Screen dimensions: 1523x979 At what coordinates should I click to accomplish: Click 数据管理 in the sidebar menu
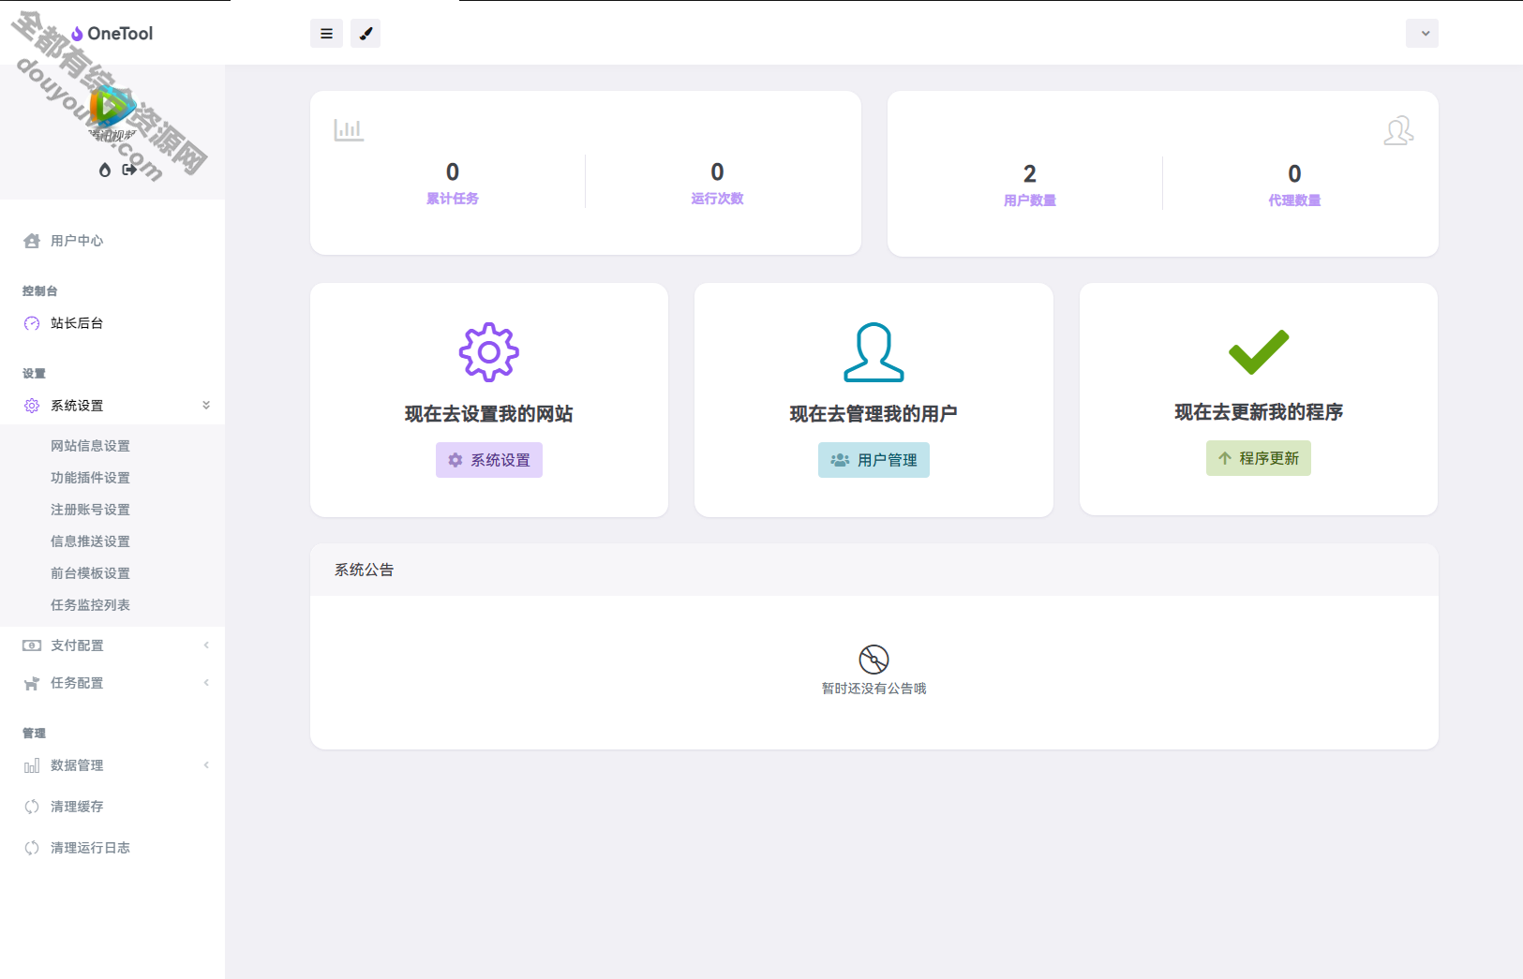77,765
